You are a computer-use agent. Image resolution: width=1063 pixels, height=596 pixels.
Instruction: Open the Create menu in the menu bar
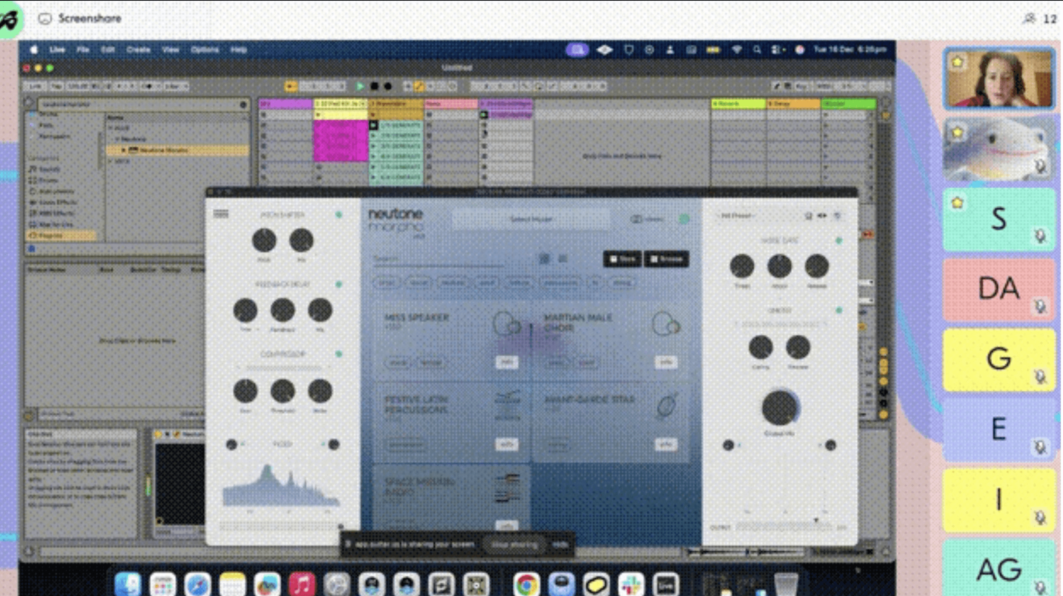[138, 50]
